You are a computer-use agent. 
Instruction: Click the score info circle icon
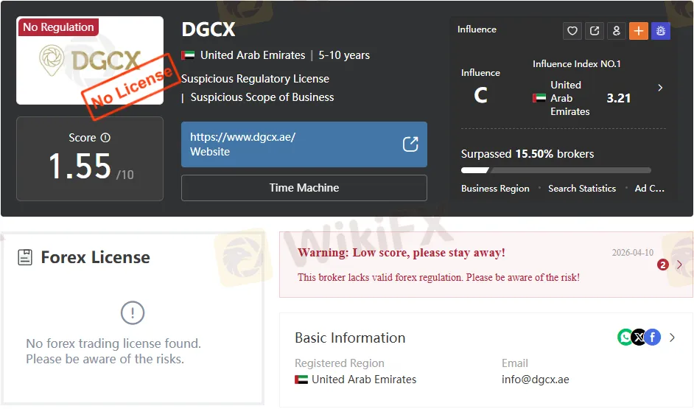[105, 138]
